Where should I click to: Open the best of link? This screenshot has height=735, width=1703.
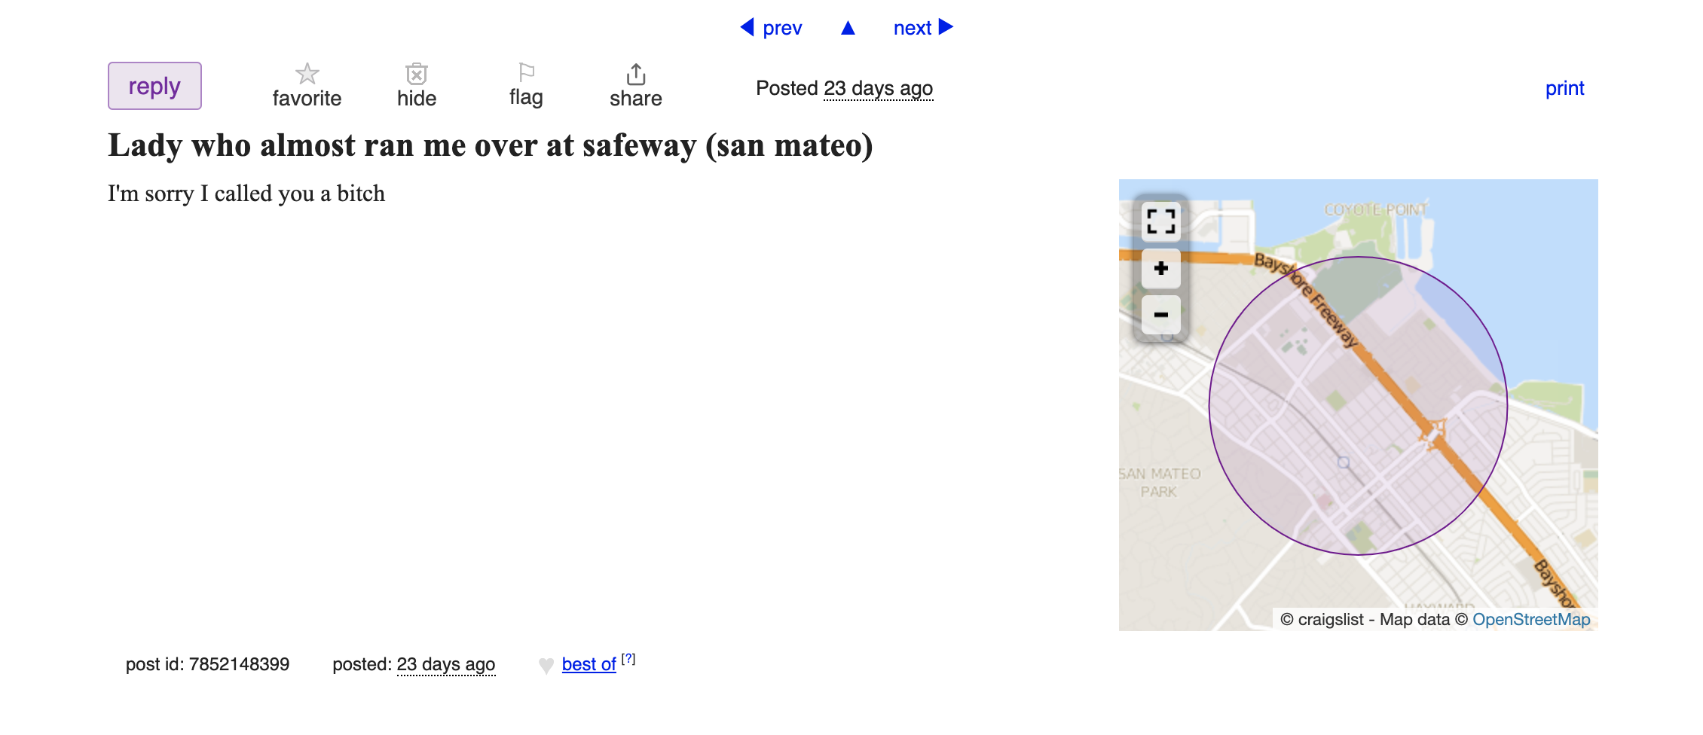pyautogui.click(x=589, y=664)
